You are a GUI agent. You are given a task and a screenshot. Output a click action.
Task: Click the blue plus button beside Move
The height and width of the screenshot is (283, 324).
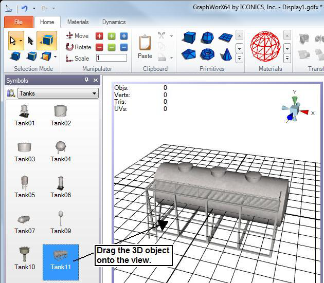pos(124,36)
